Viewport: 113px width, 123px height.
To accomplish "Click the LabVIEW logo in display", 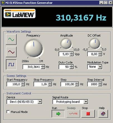I will click(20, 13).
